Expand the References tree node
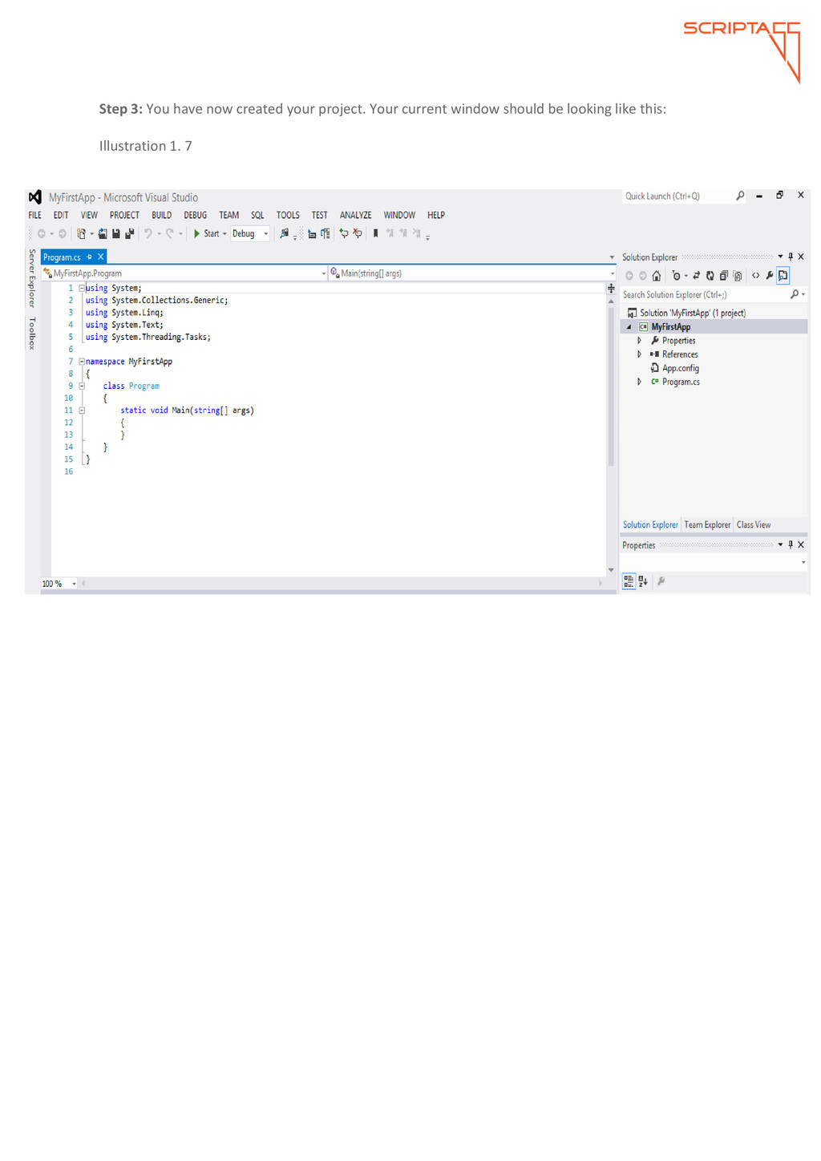Image resolution: width=821 pixels, height=1161 pixels. tap(639, 354)
